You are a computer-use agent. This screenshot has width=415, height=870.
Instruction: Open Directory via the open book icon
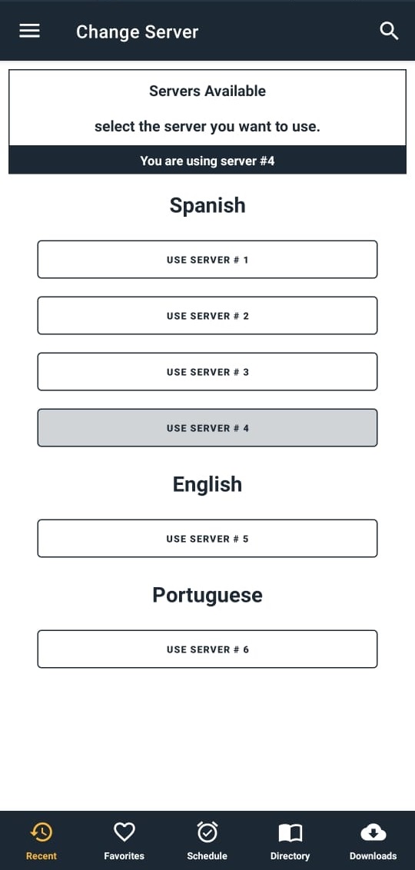(290, 832)
